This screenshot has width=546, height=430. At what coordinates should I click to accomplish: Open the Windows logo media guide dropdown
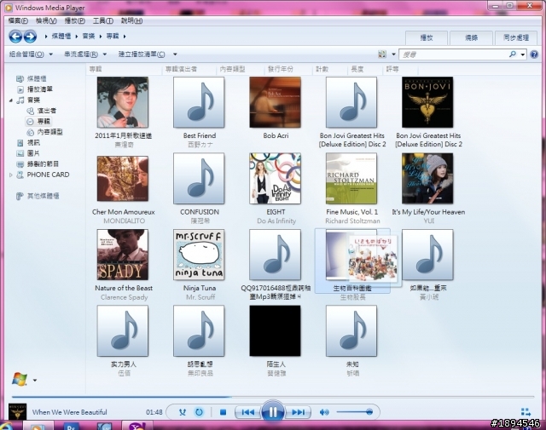[x=35, y=381]
